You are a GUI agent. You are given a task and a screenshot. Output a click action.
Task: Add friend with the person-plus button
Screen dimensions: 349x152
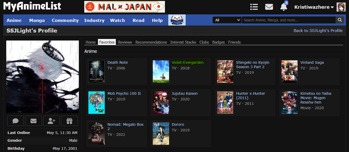coord(52,121)
